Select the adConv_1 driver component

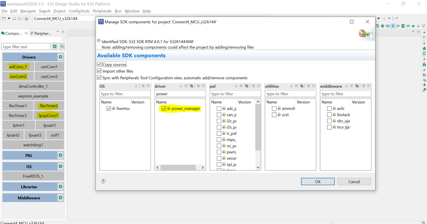(x=18, y=67)
